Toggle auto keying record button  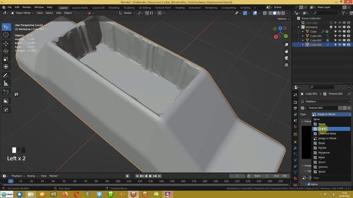click(127, 176)
